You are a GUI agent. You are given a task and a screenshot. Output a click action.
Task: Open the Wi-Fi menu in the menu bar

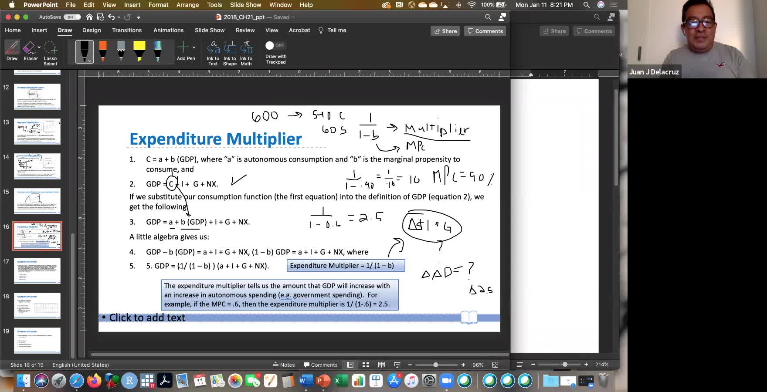click(472, 5)
